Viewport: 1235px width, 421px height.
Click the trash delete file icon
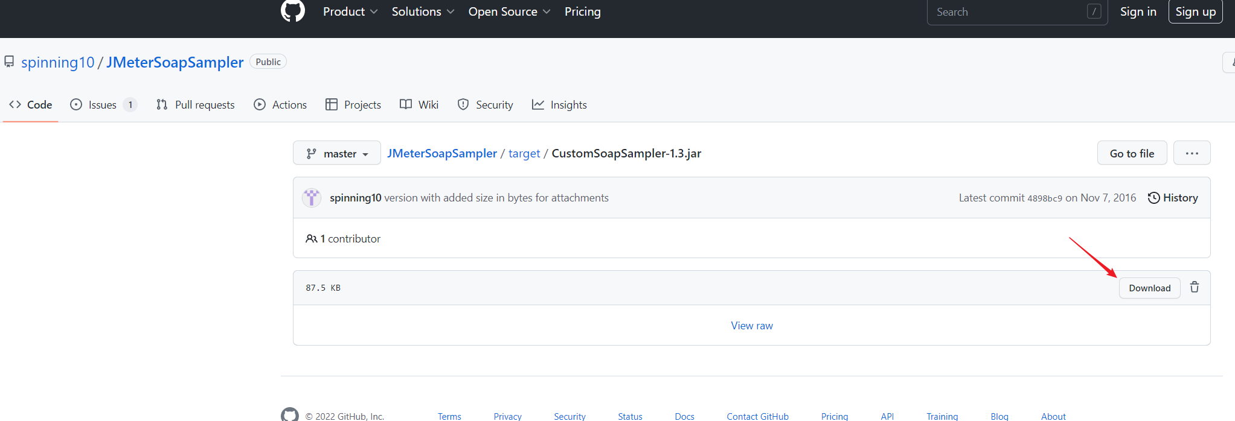[x=1194, y=288]
